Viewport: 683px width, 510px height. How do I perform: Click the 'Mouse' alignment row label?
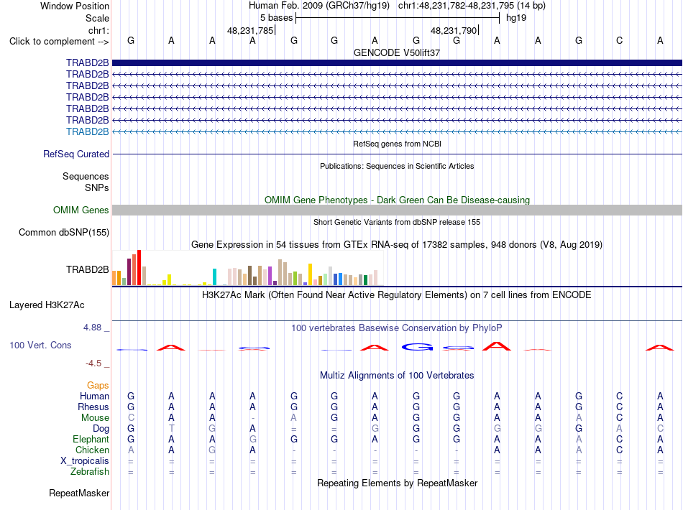(95, 418)
